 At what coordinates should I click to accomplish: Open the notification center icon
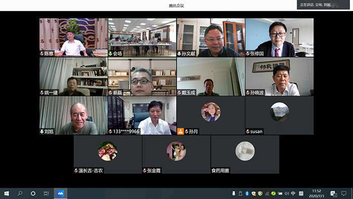tap(344, 193)
